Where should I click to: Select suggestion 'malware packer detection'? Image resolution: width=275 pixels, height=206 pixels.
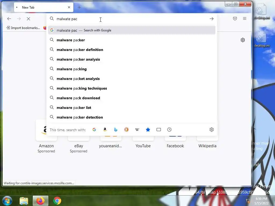coord(132,117)
